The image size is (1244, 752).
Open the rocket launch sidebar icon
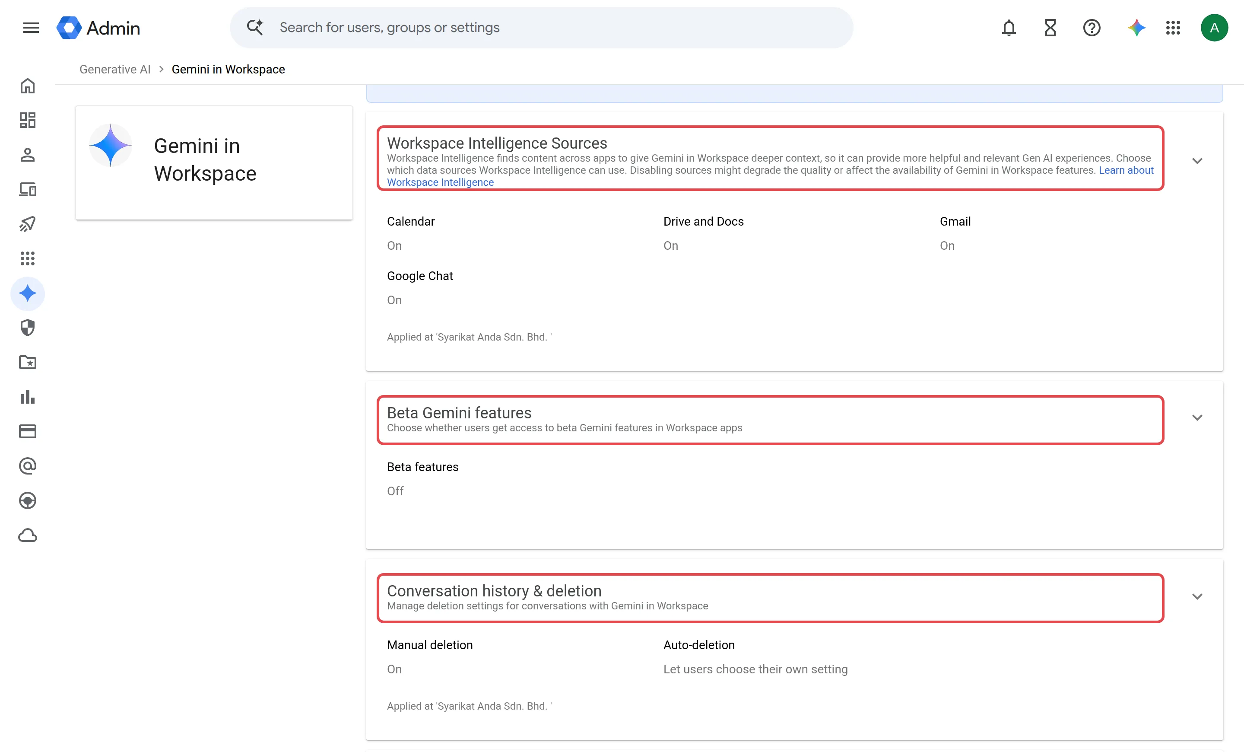tap(27, 224)
